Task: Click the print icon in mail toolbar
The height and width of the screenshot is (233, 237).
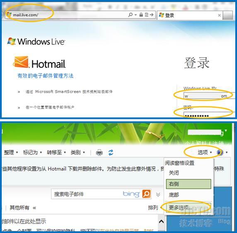Action: 99,153
